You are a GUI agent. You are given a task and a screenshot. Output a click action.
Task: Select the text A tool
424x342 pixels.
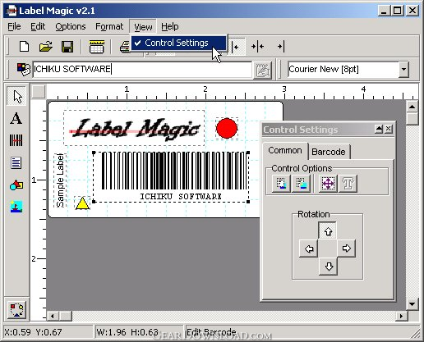pos(16,118)
